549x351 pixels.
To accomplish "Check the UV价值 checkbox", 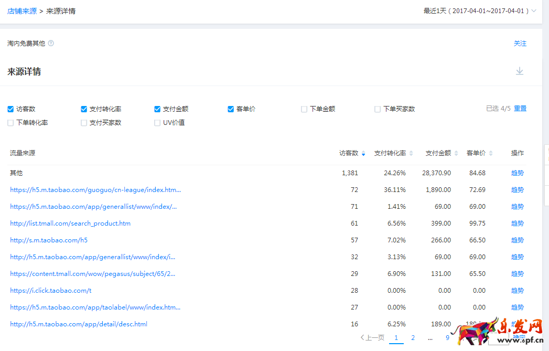I will click(x=157, y=123).
